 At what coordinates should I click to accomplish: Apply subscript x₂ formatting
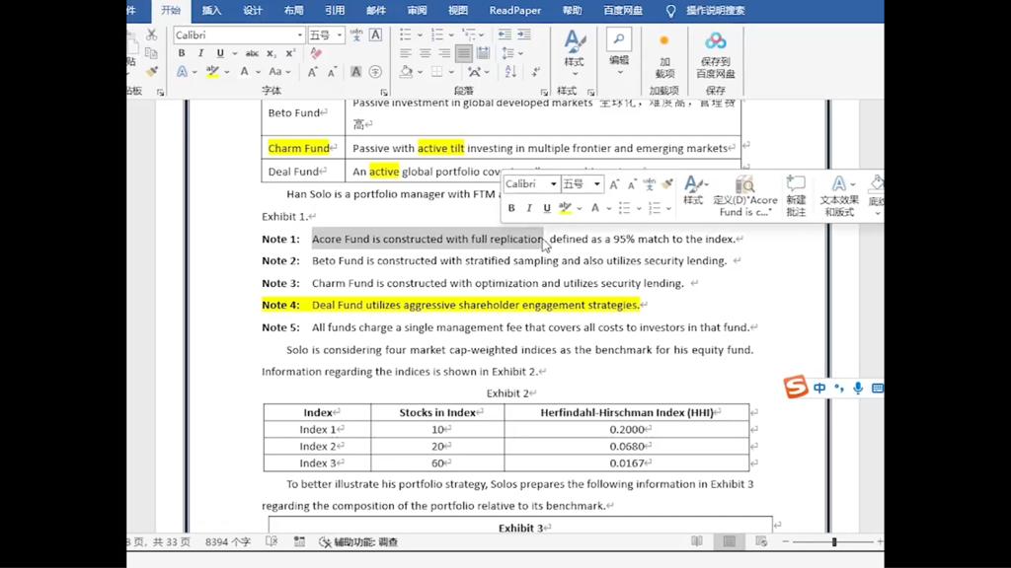coord(272,53)
